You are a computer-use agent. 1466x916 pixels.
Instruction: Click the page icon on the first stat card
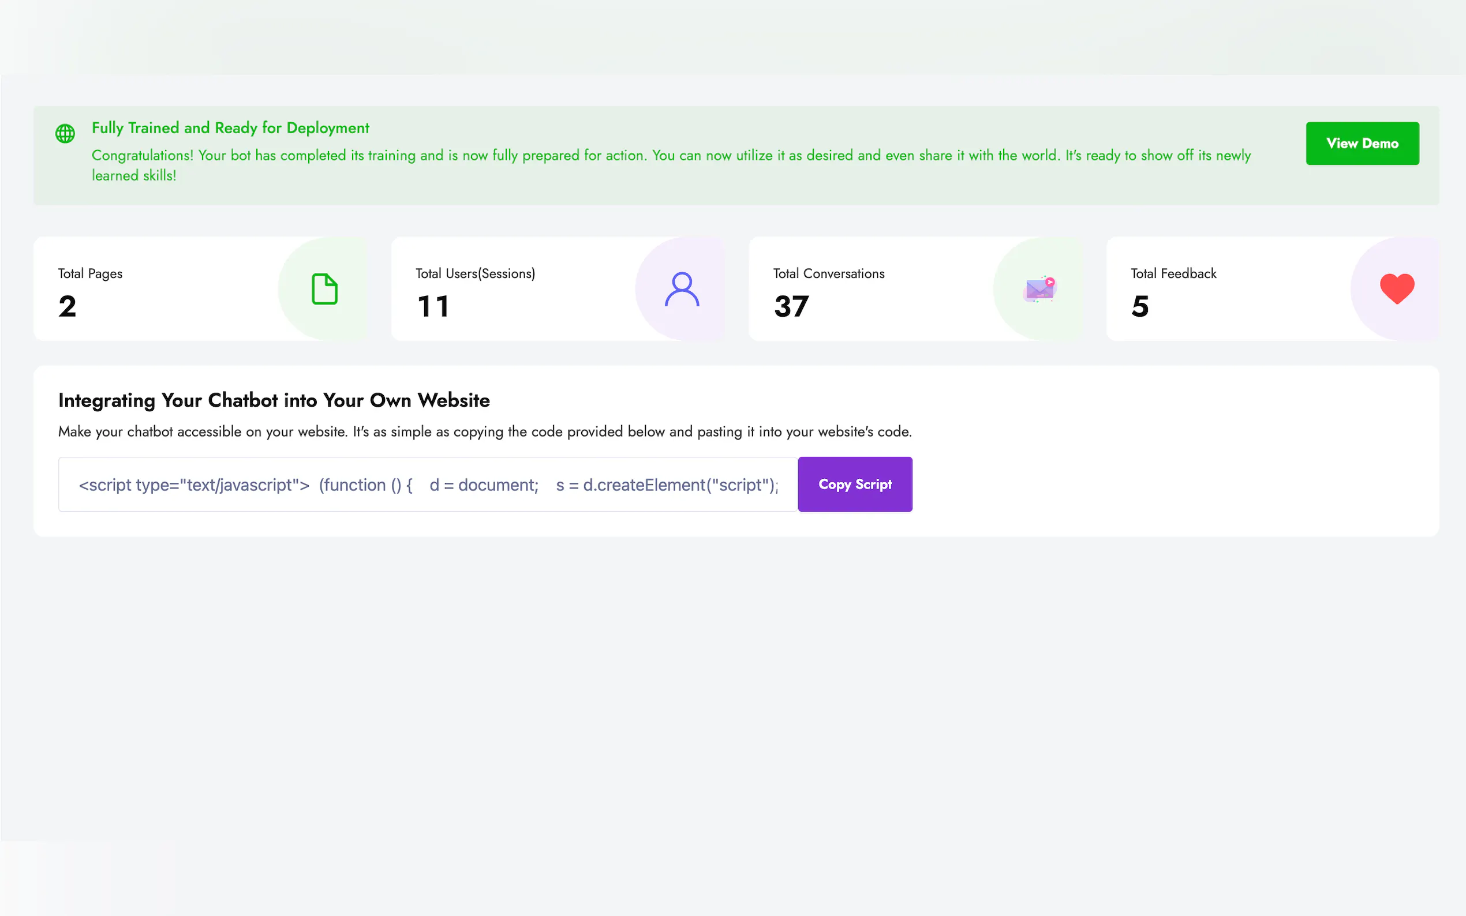[x=325, y=289]
